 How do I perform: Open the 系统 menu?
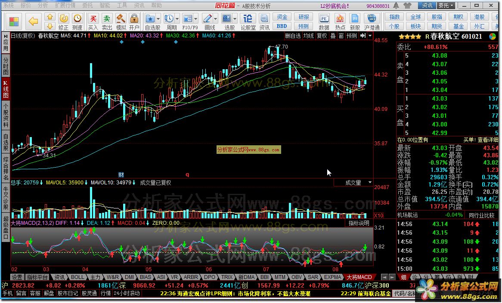point(9,6)
